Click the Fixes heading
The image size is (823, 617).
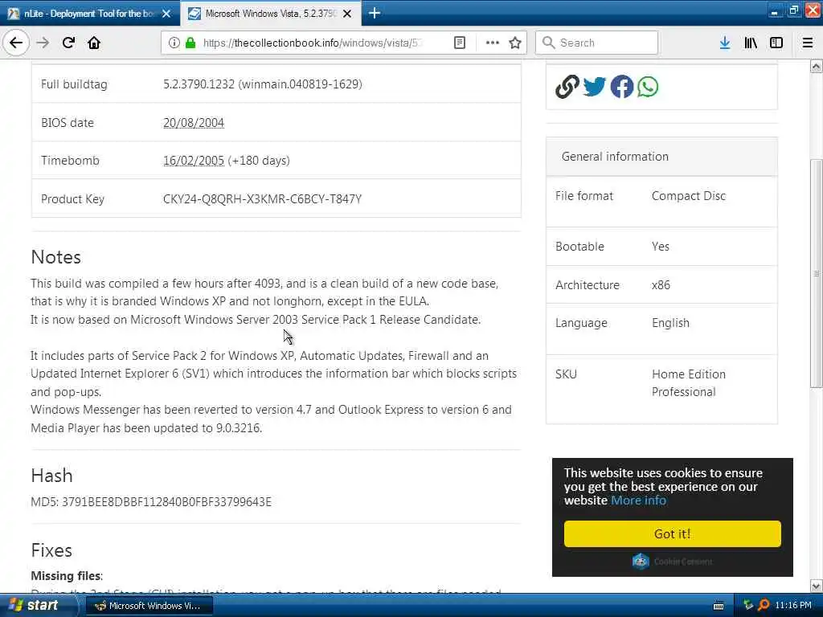51,550
